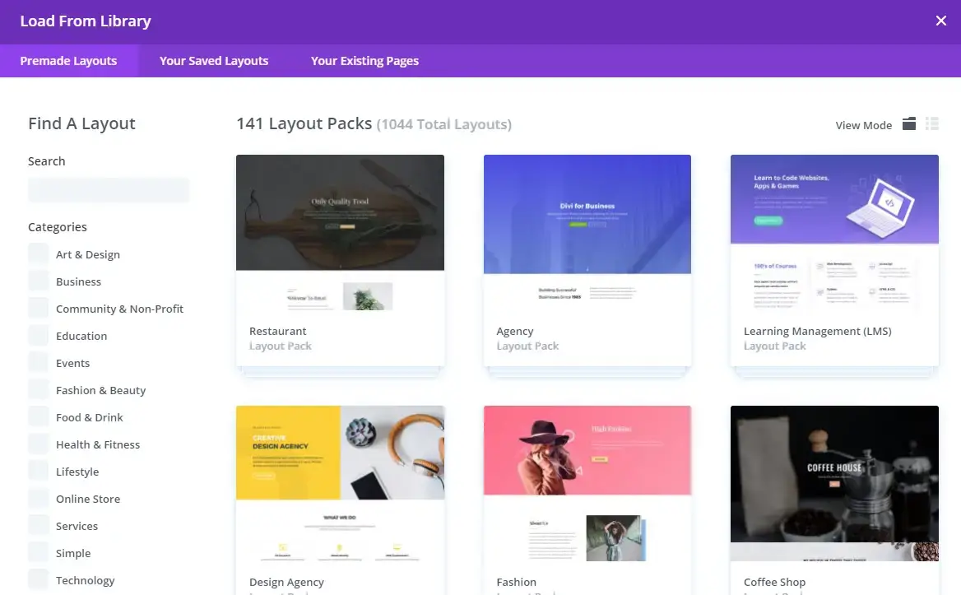This screenshot has height=595, width=961.
Task: Open the Coffee Shop layout thumbnail
Action: coord(834,483)
